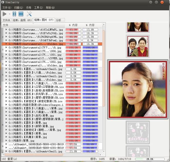Click the horizontal scrollbar under file list
This screenshot has height=162, width=170.
pyautogui.click(x=34, y=155)
